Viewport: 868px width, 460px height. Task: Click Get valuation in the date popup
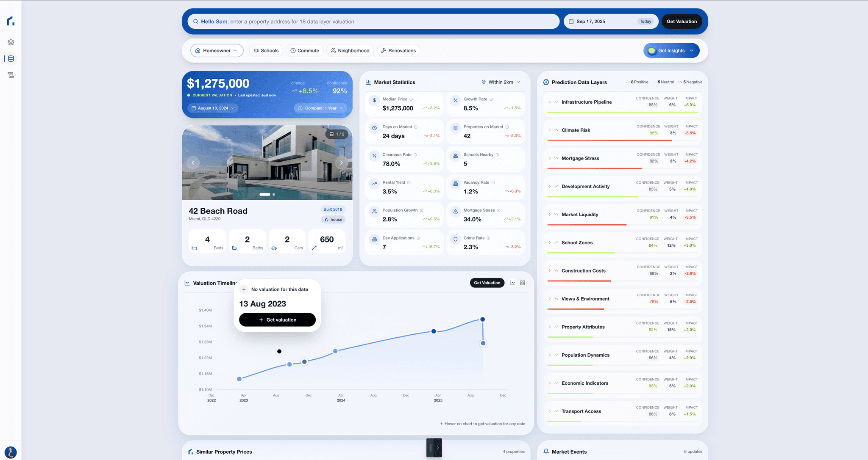pos(277,320)
